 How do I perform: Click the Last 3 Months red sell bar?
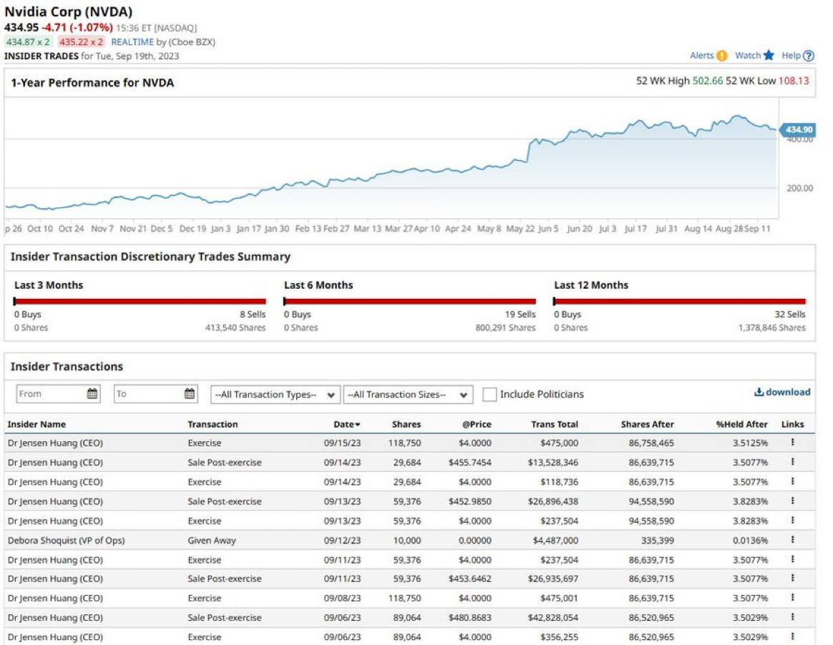click(140, 301)
